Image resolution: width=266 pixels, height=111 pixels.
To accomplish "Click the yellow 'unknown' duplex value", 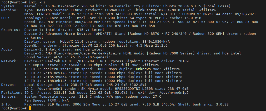I will click(143, 69).
